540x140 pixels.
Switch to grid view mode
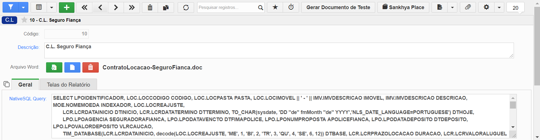pos(39,7)
